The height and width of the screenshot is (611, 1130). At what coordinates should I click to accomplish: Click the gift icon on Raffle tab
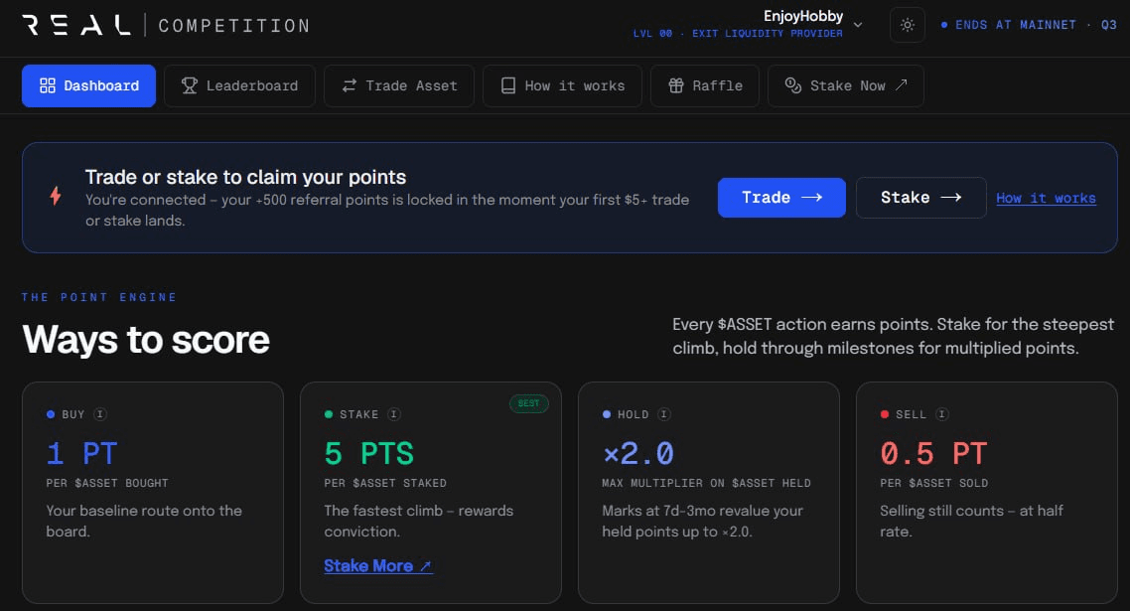click(676, 85)
